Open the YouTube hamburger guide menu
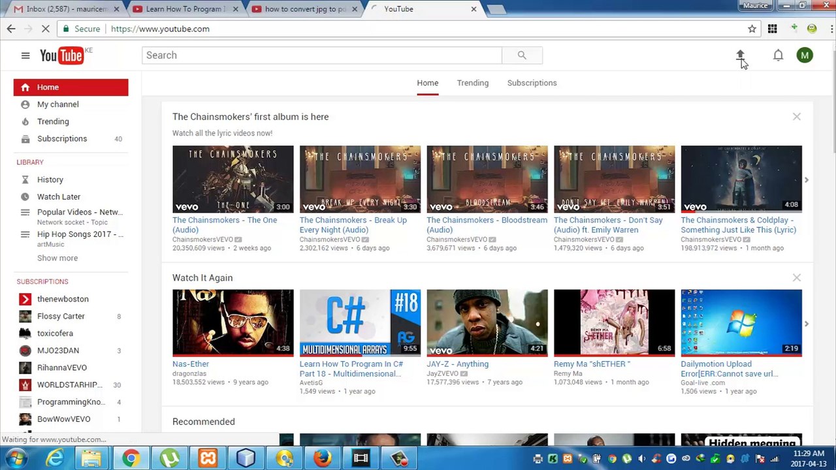Screen dimensions: 836x470 (x=25, y=55)
